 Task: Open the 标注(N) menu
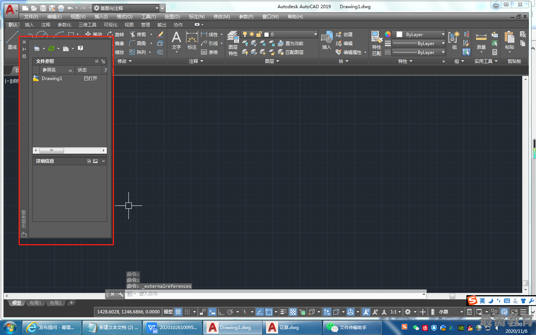[x=197, y=17]
